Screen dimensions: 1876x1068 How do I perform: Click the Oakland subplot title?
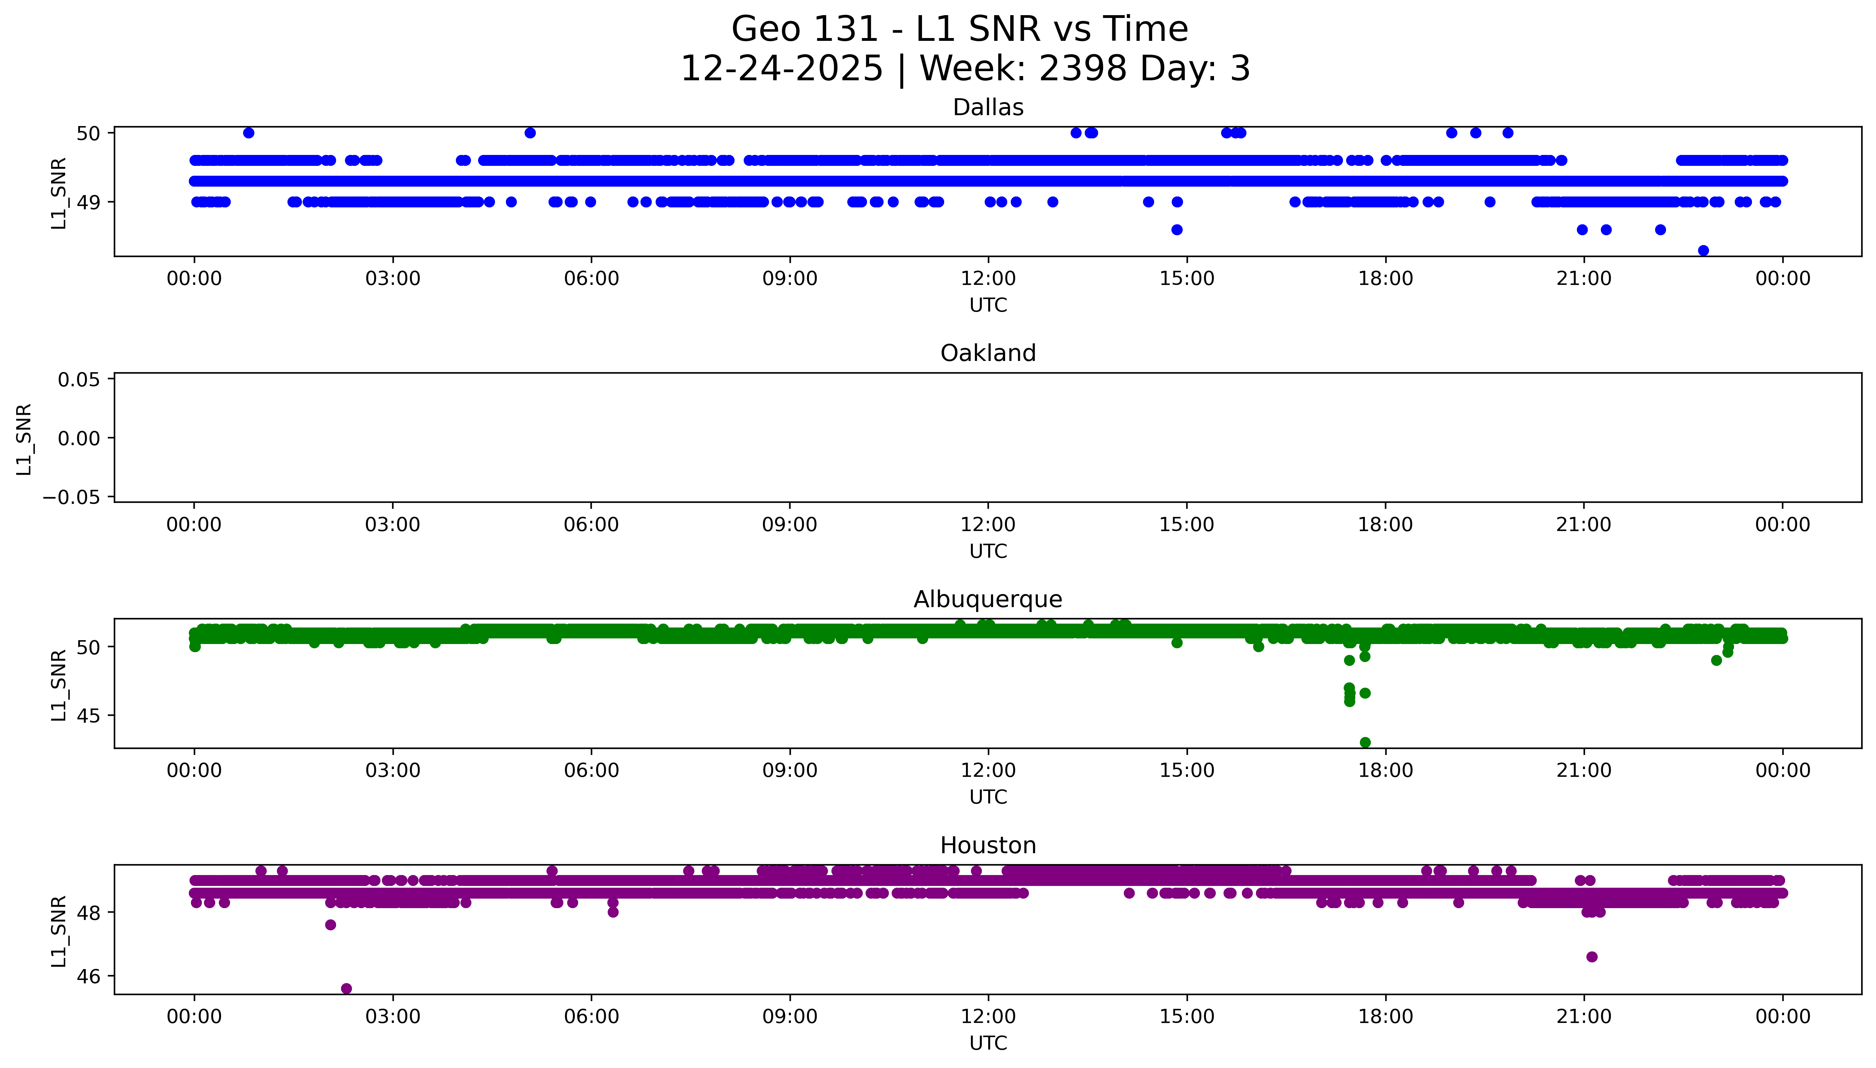point(987,354)
